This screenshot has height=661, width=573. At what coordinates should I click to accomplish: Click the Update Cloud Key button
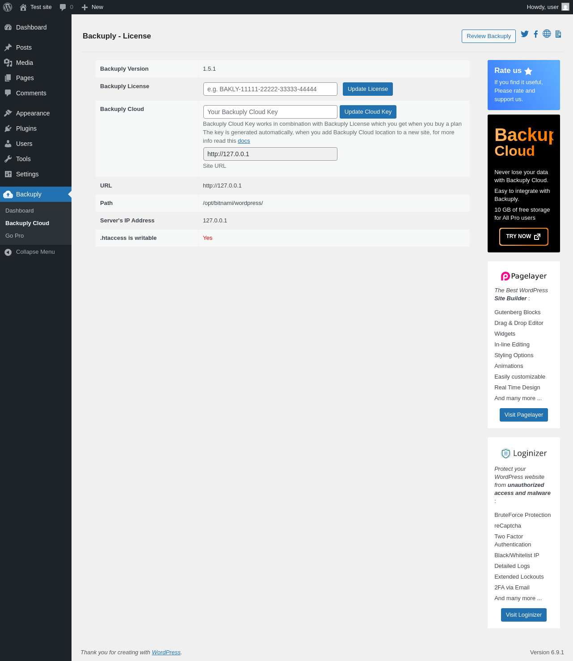click(x=368, y=112)
